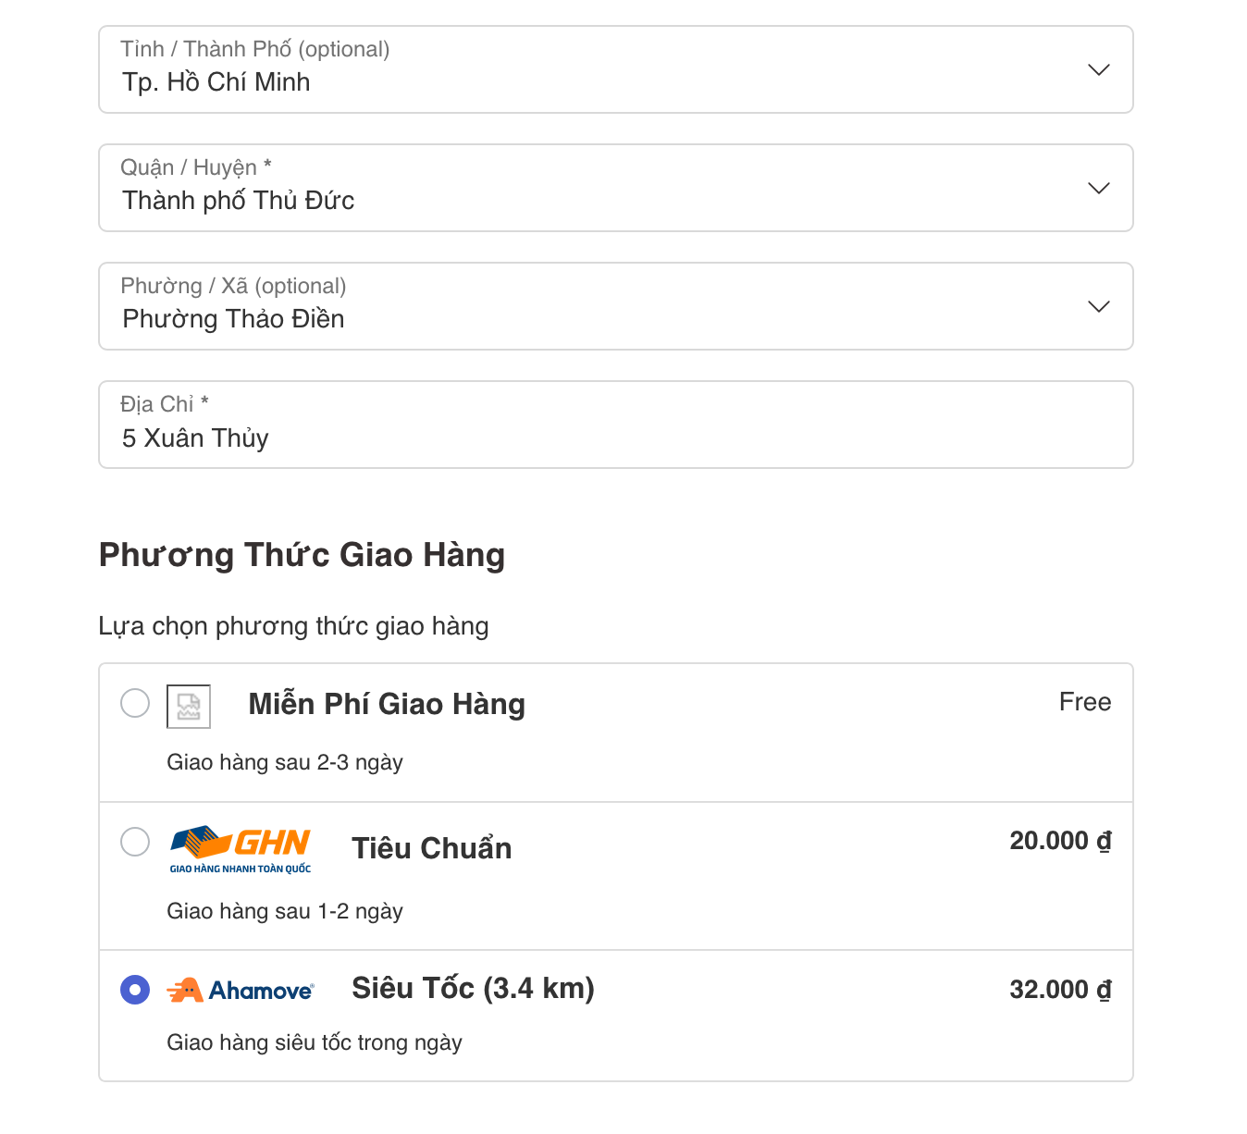Click the Siêu Tốc (3.4 km) label
This screenshot has width=1247, height=1134.
coord(473,989)
